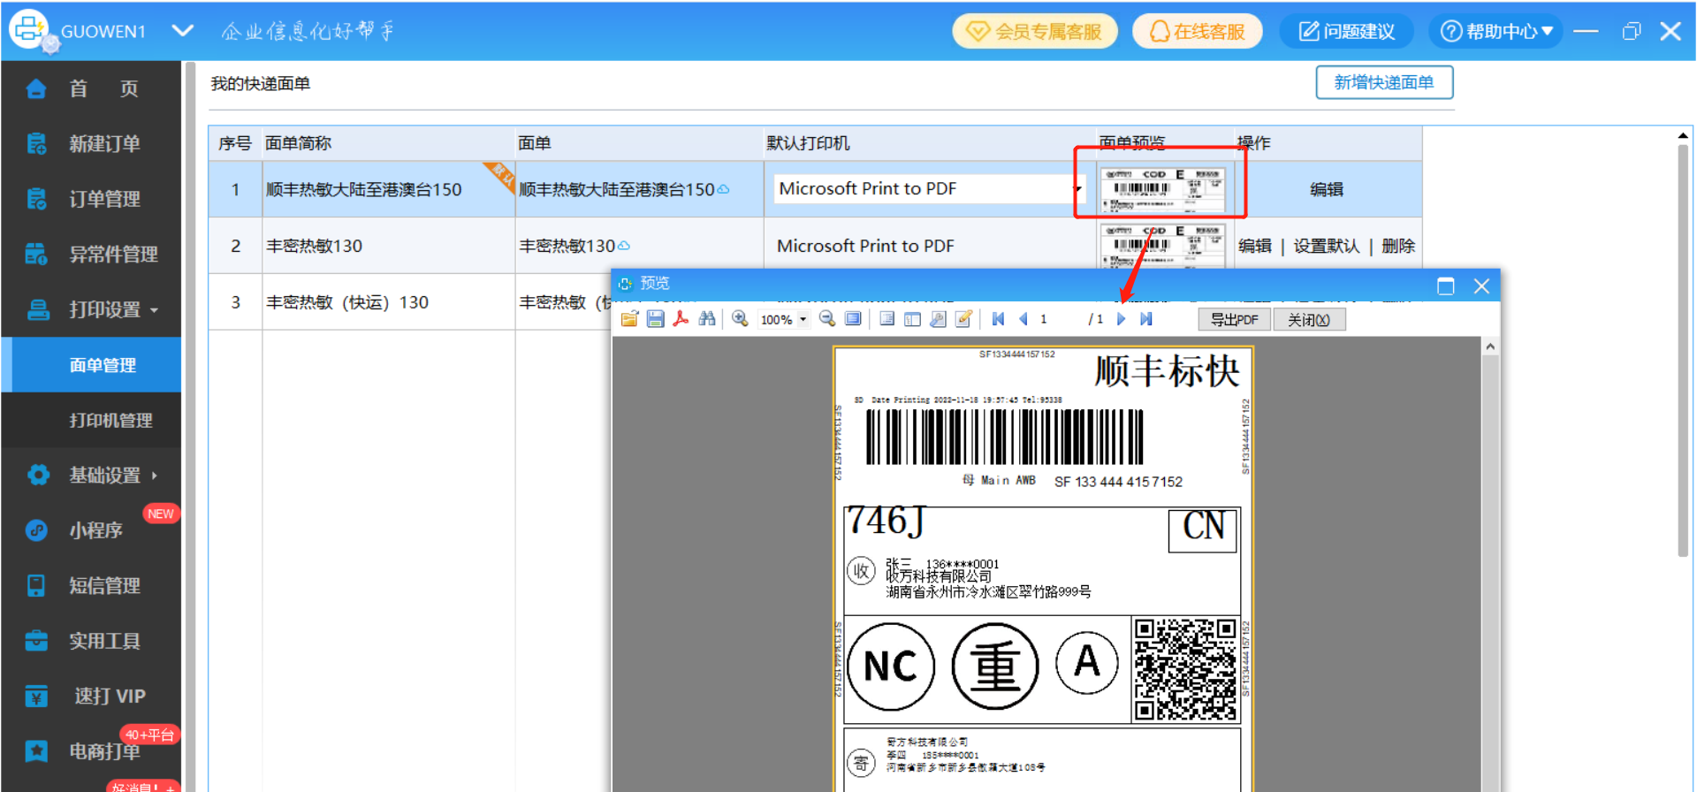Image resolution: width=1697 pixels, height=792 pixels.
Task: Click cloud icon beside 丰密热敏130 template
Action: pyautogui.click(x=624, y=246)
